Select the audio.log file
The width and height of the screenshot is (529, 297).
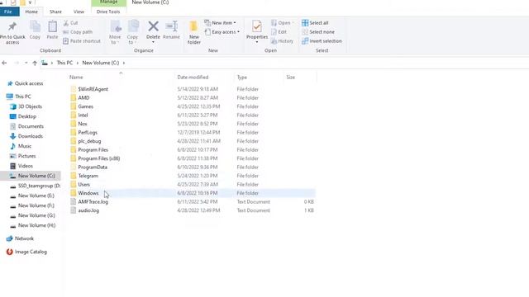pos(84,210)
